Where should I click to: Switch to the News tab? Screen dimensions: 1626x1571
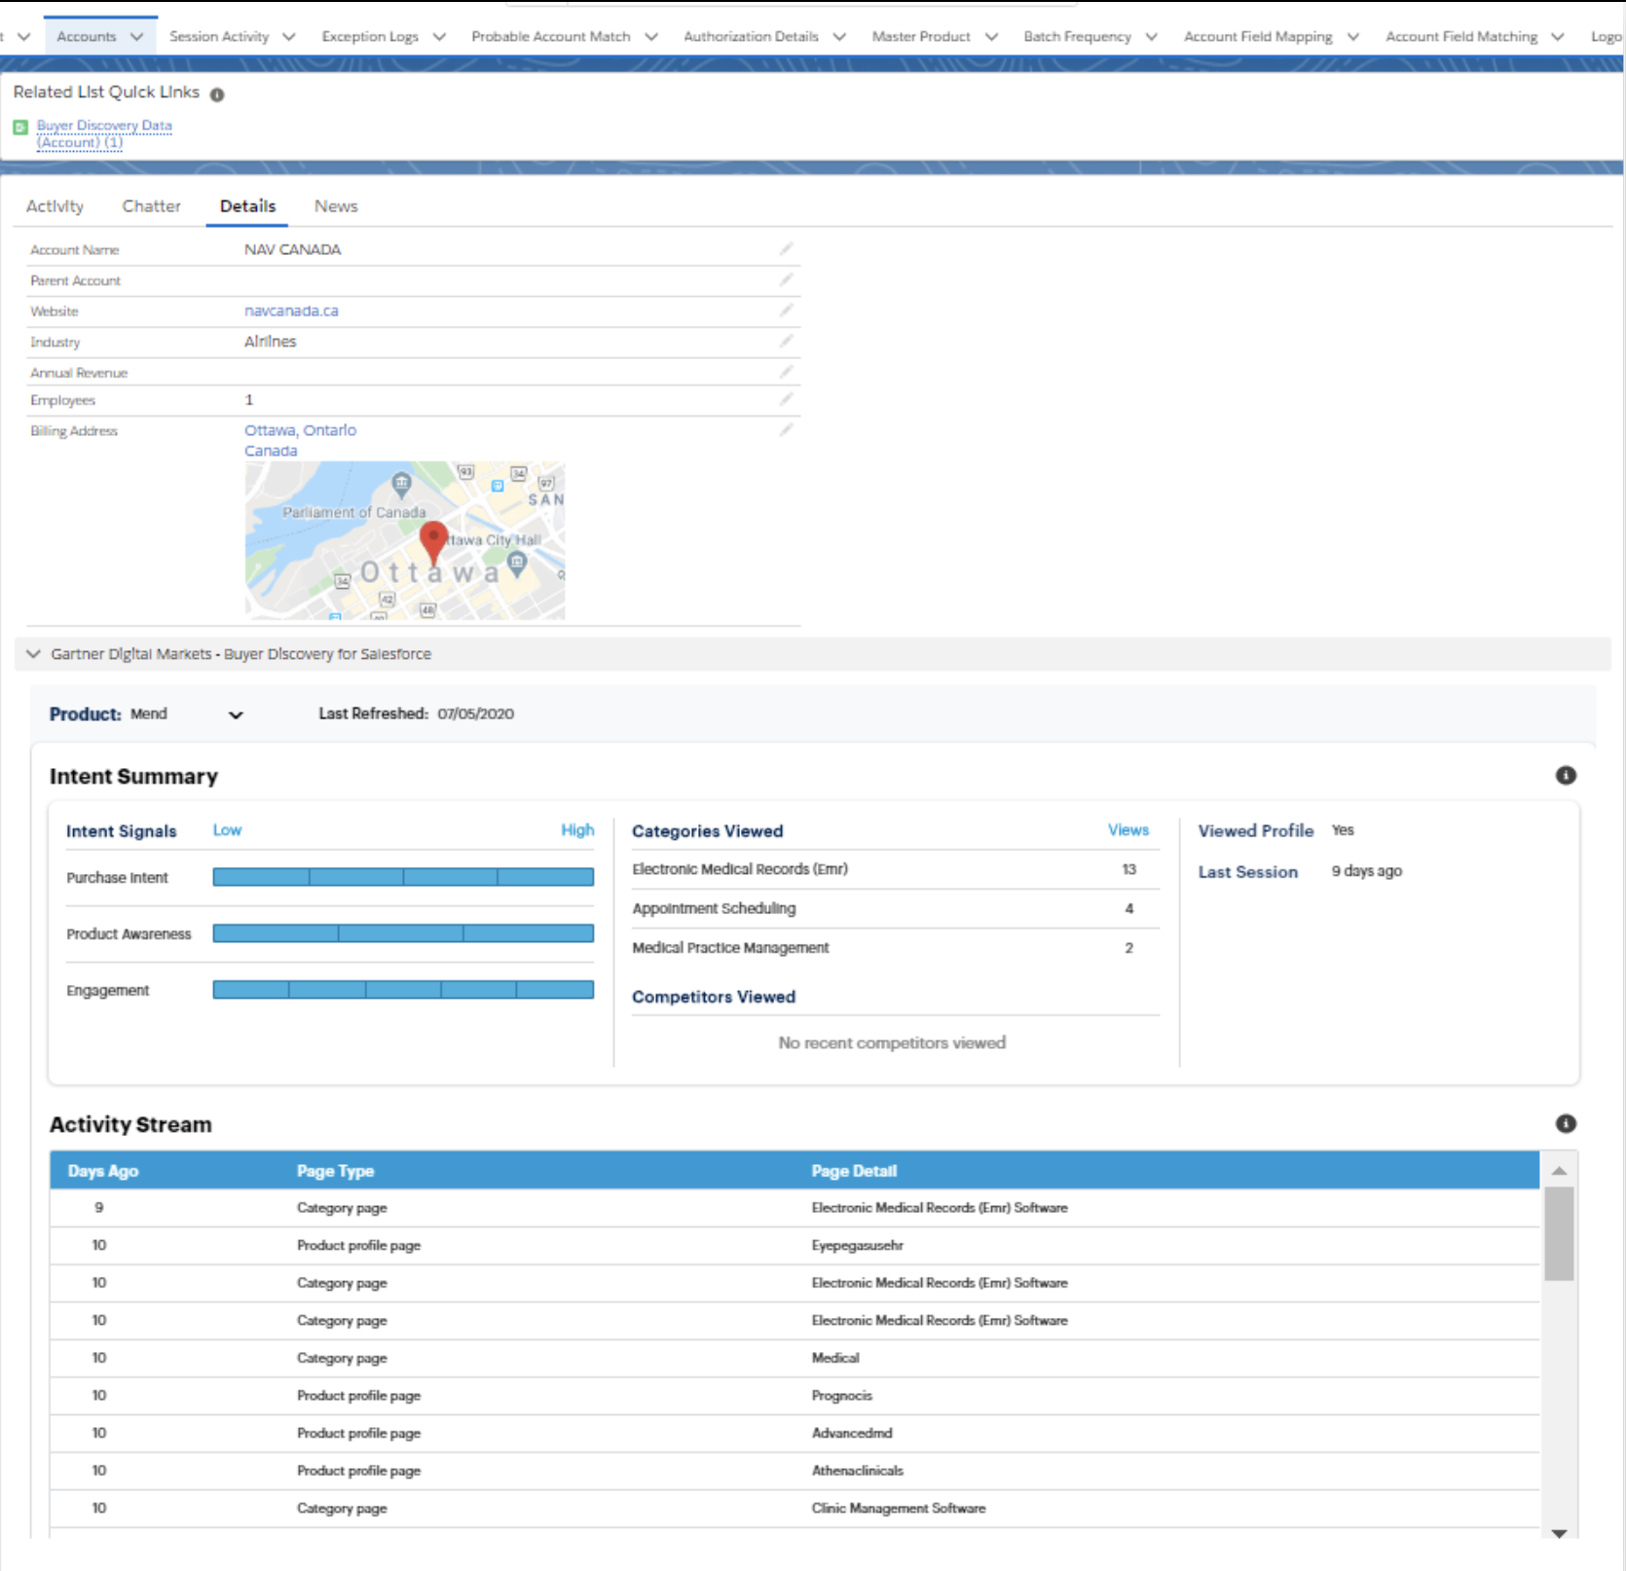coord(335,205)
